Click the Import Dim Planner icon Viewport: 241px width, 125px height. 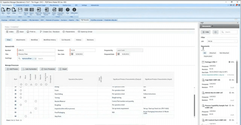(x=39, y=10)
